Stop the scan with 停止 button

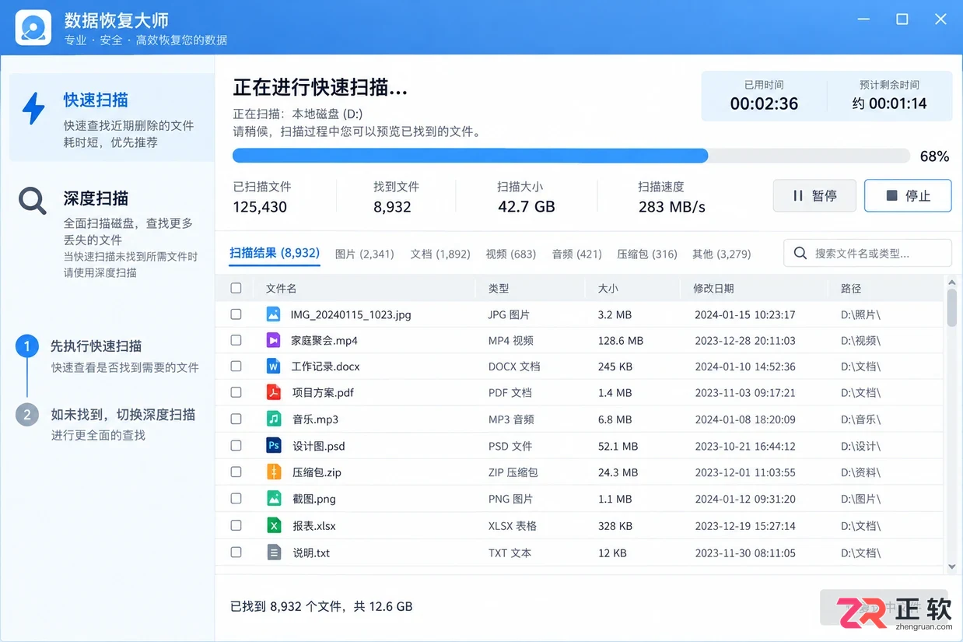click(x=908, y=196)
